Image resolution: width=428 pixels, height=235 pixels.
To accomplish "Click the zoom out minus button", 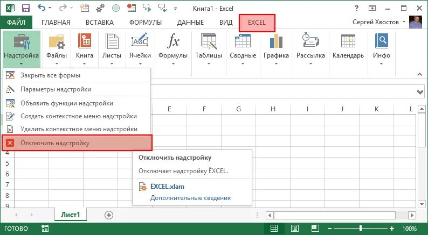I will pos(330,229).
